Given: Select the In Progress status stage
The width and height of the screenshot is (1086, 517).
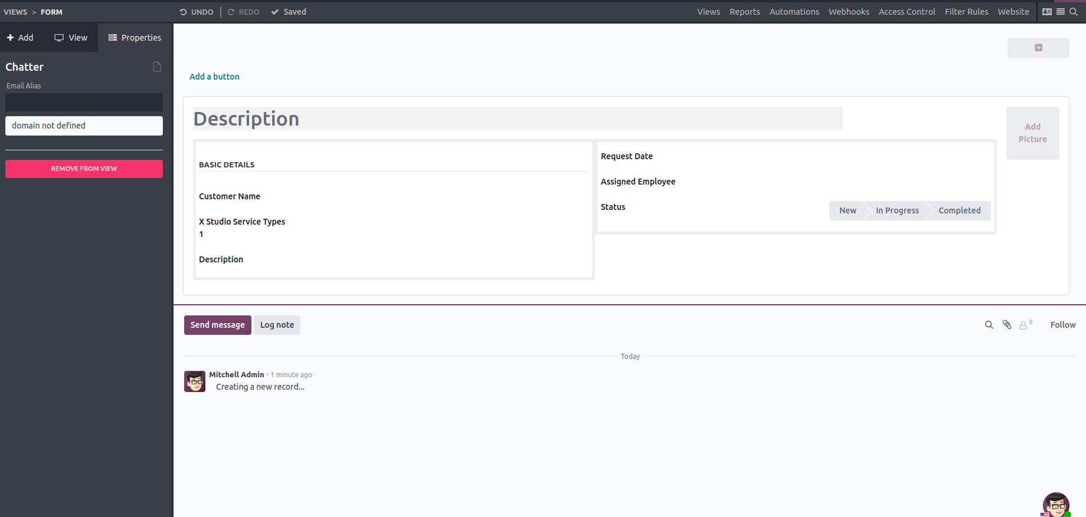Looking at the screenshot, I should coord(897,210).
